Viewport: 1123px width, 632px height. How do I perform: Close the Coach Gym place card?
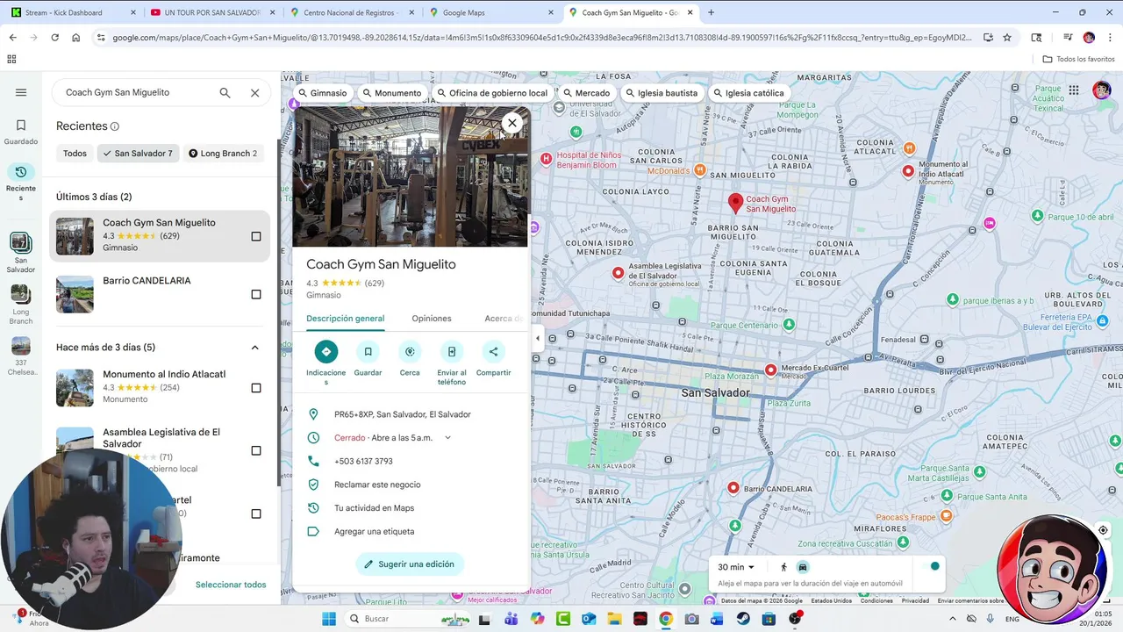tap(512, 123)
